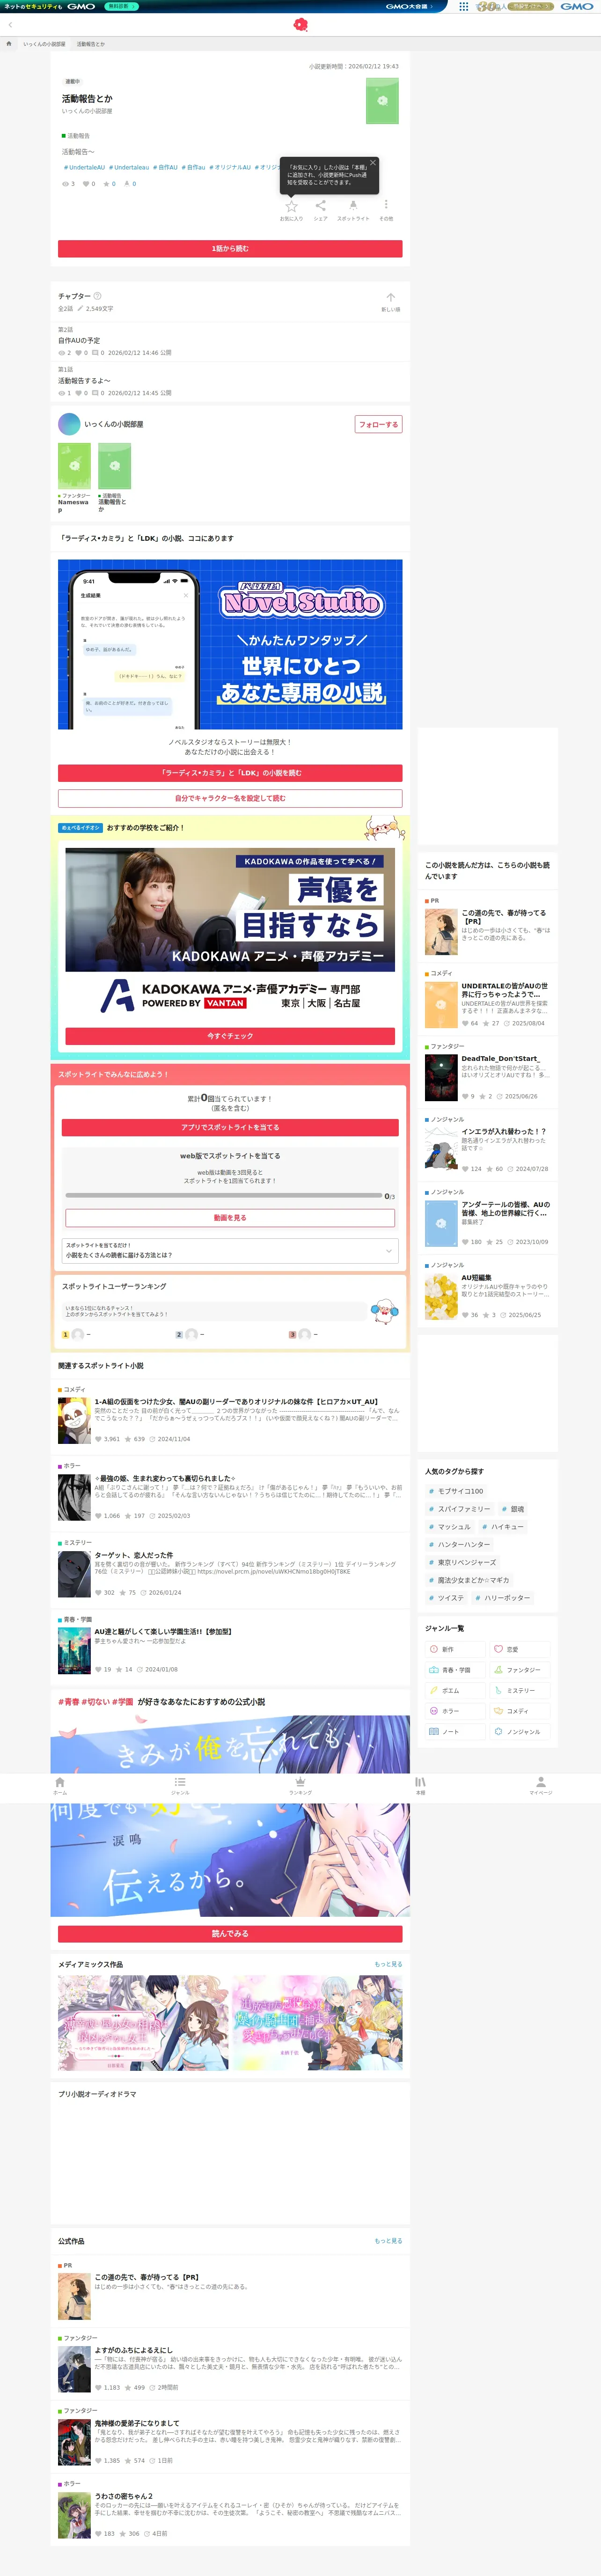Open chapter 第2話 自作AUの予定
The width and height of the screenshot is (601, 2576).
(230, 341)
